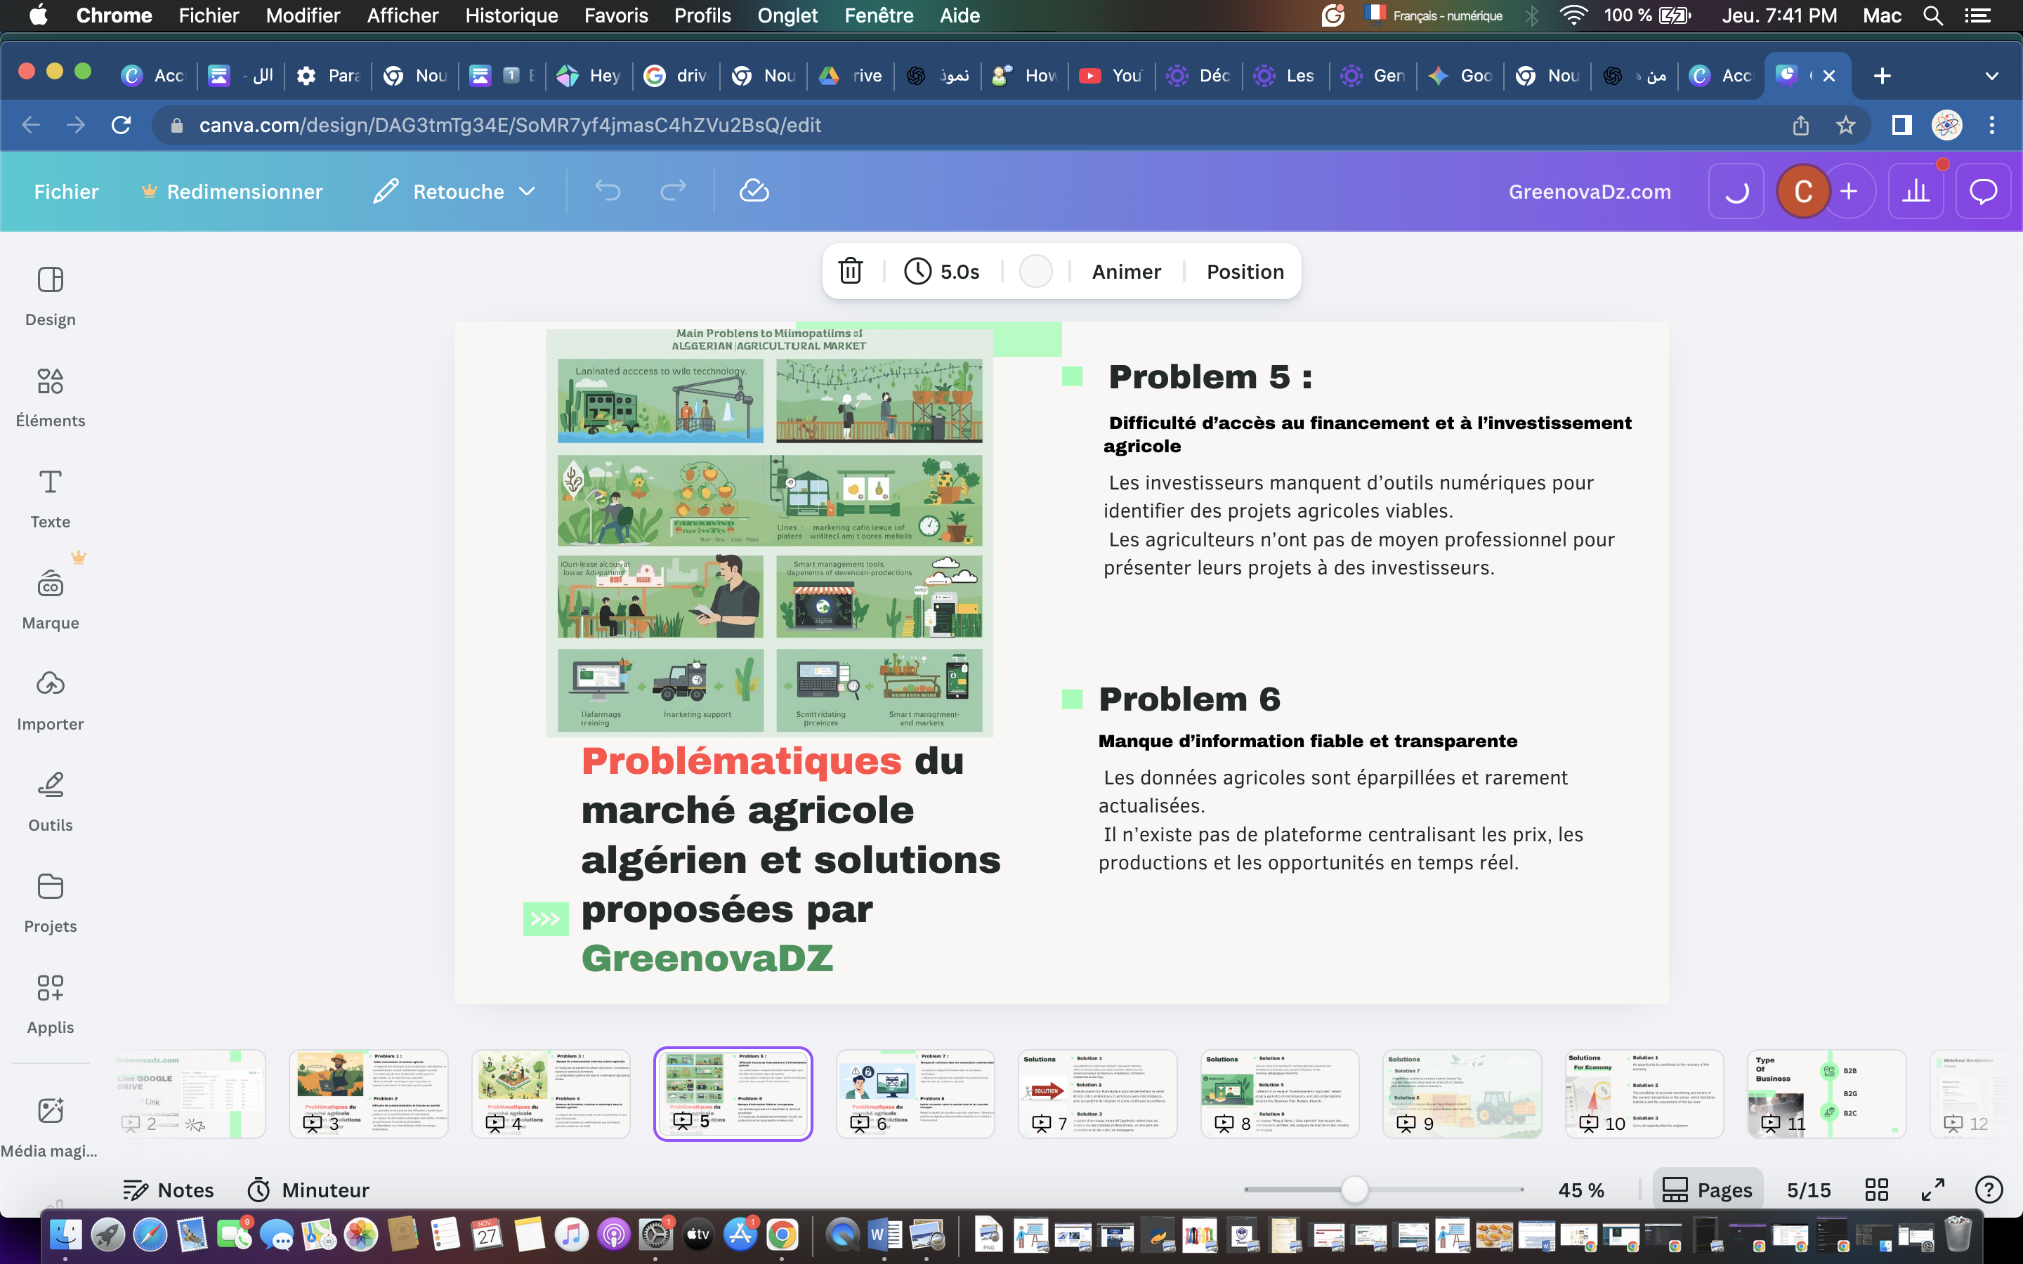Open analytics bar chart icon
Viewport: 2023px width, 1264px height.
coord(1915,192)
